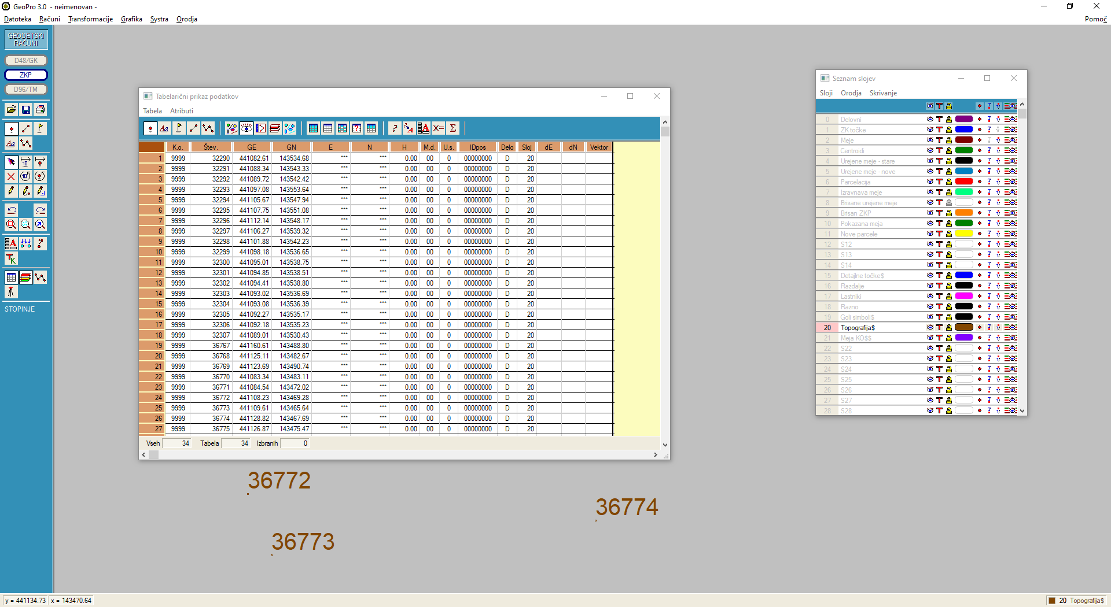Open the Atributi menu in table window
Screen dimensions: 1111x607
click(182, 111)
